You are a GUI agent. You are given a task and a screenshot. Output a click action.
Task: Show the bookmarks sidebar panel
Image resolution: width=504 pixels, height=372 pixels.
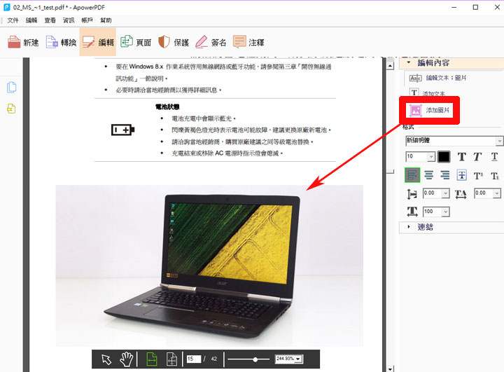pyautogui.click(x=11, y=109)
